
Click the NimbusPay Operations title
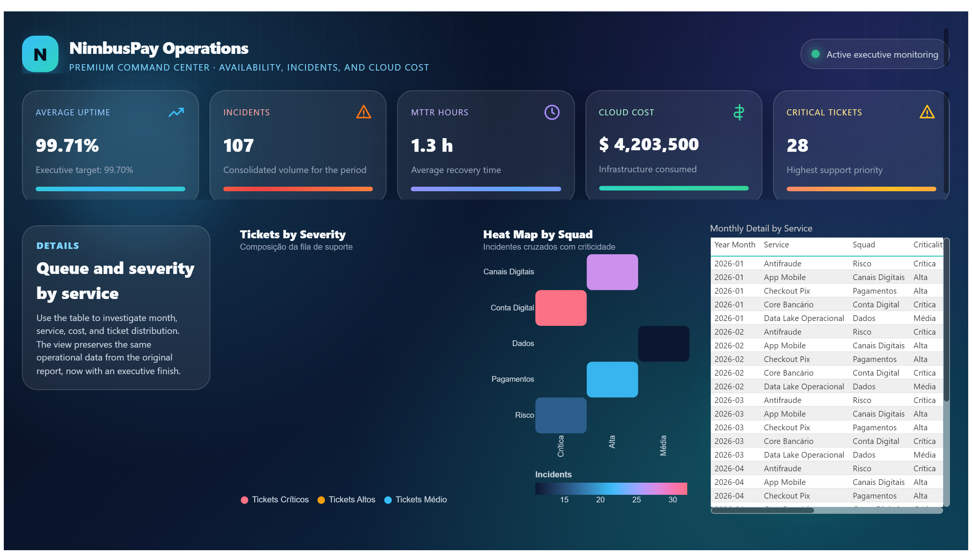coord(159,48)
